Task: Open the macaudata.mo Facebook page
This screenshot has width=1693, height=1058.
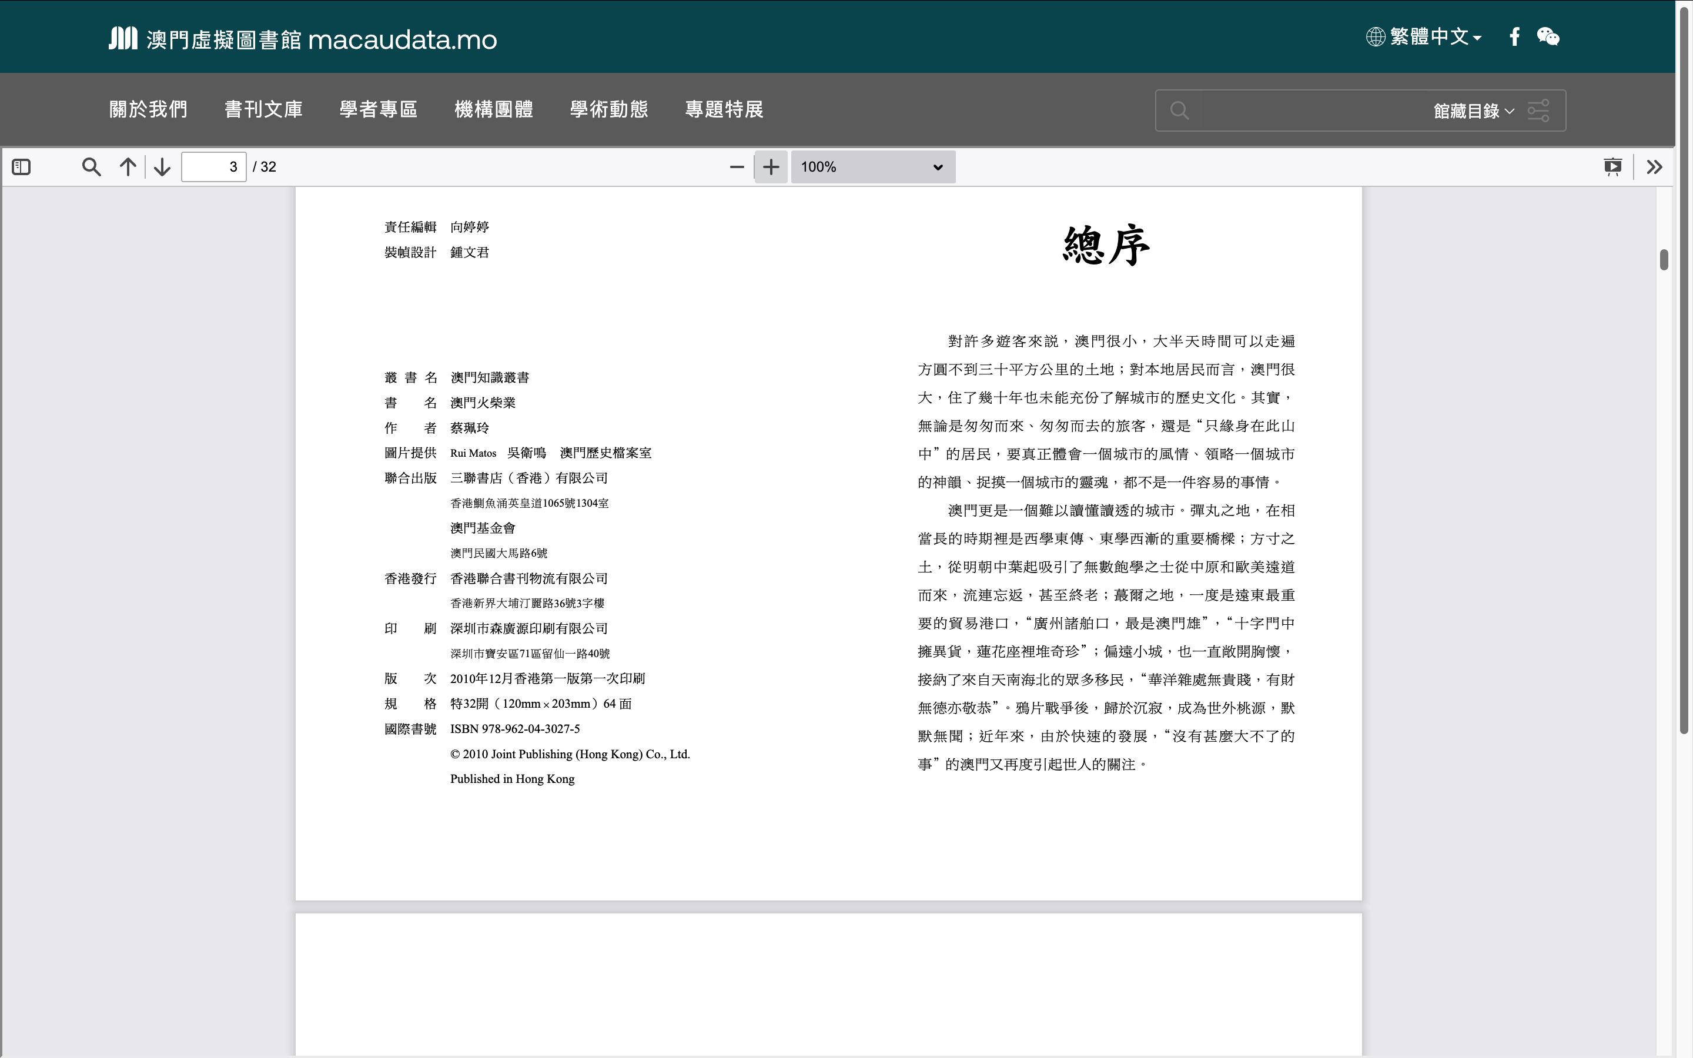Action: coord(1515,36)
